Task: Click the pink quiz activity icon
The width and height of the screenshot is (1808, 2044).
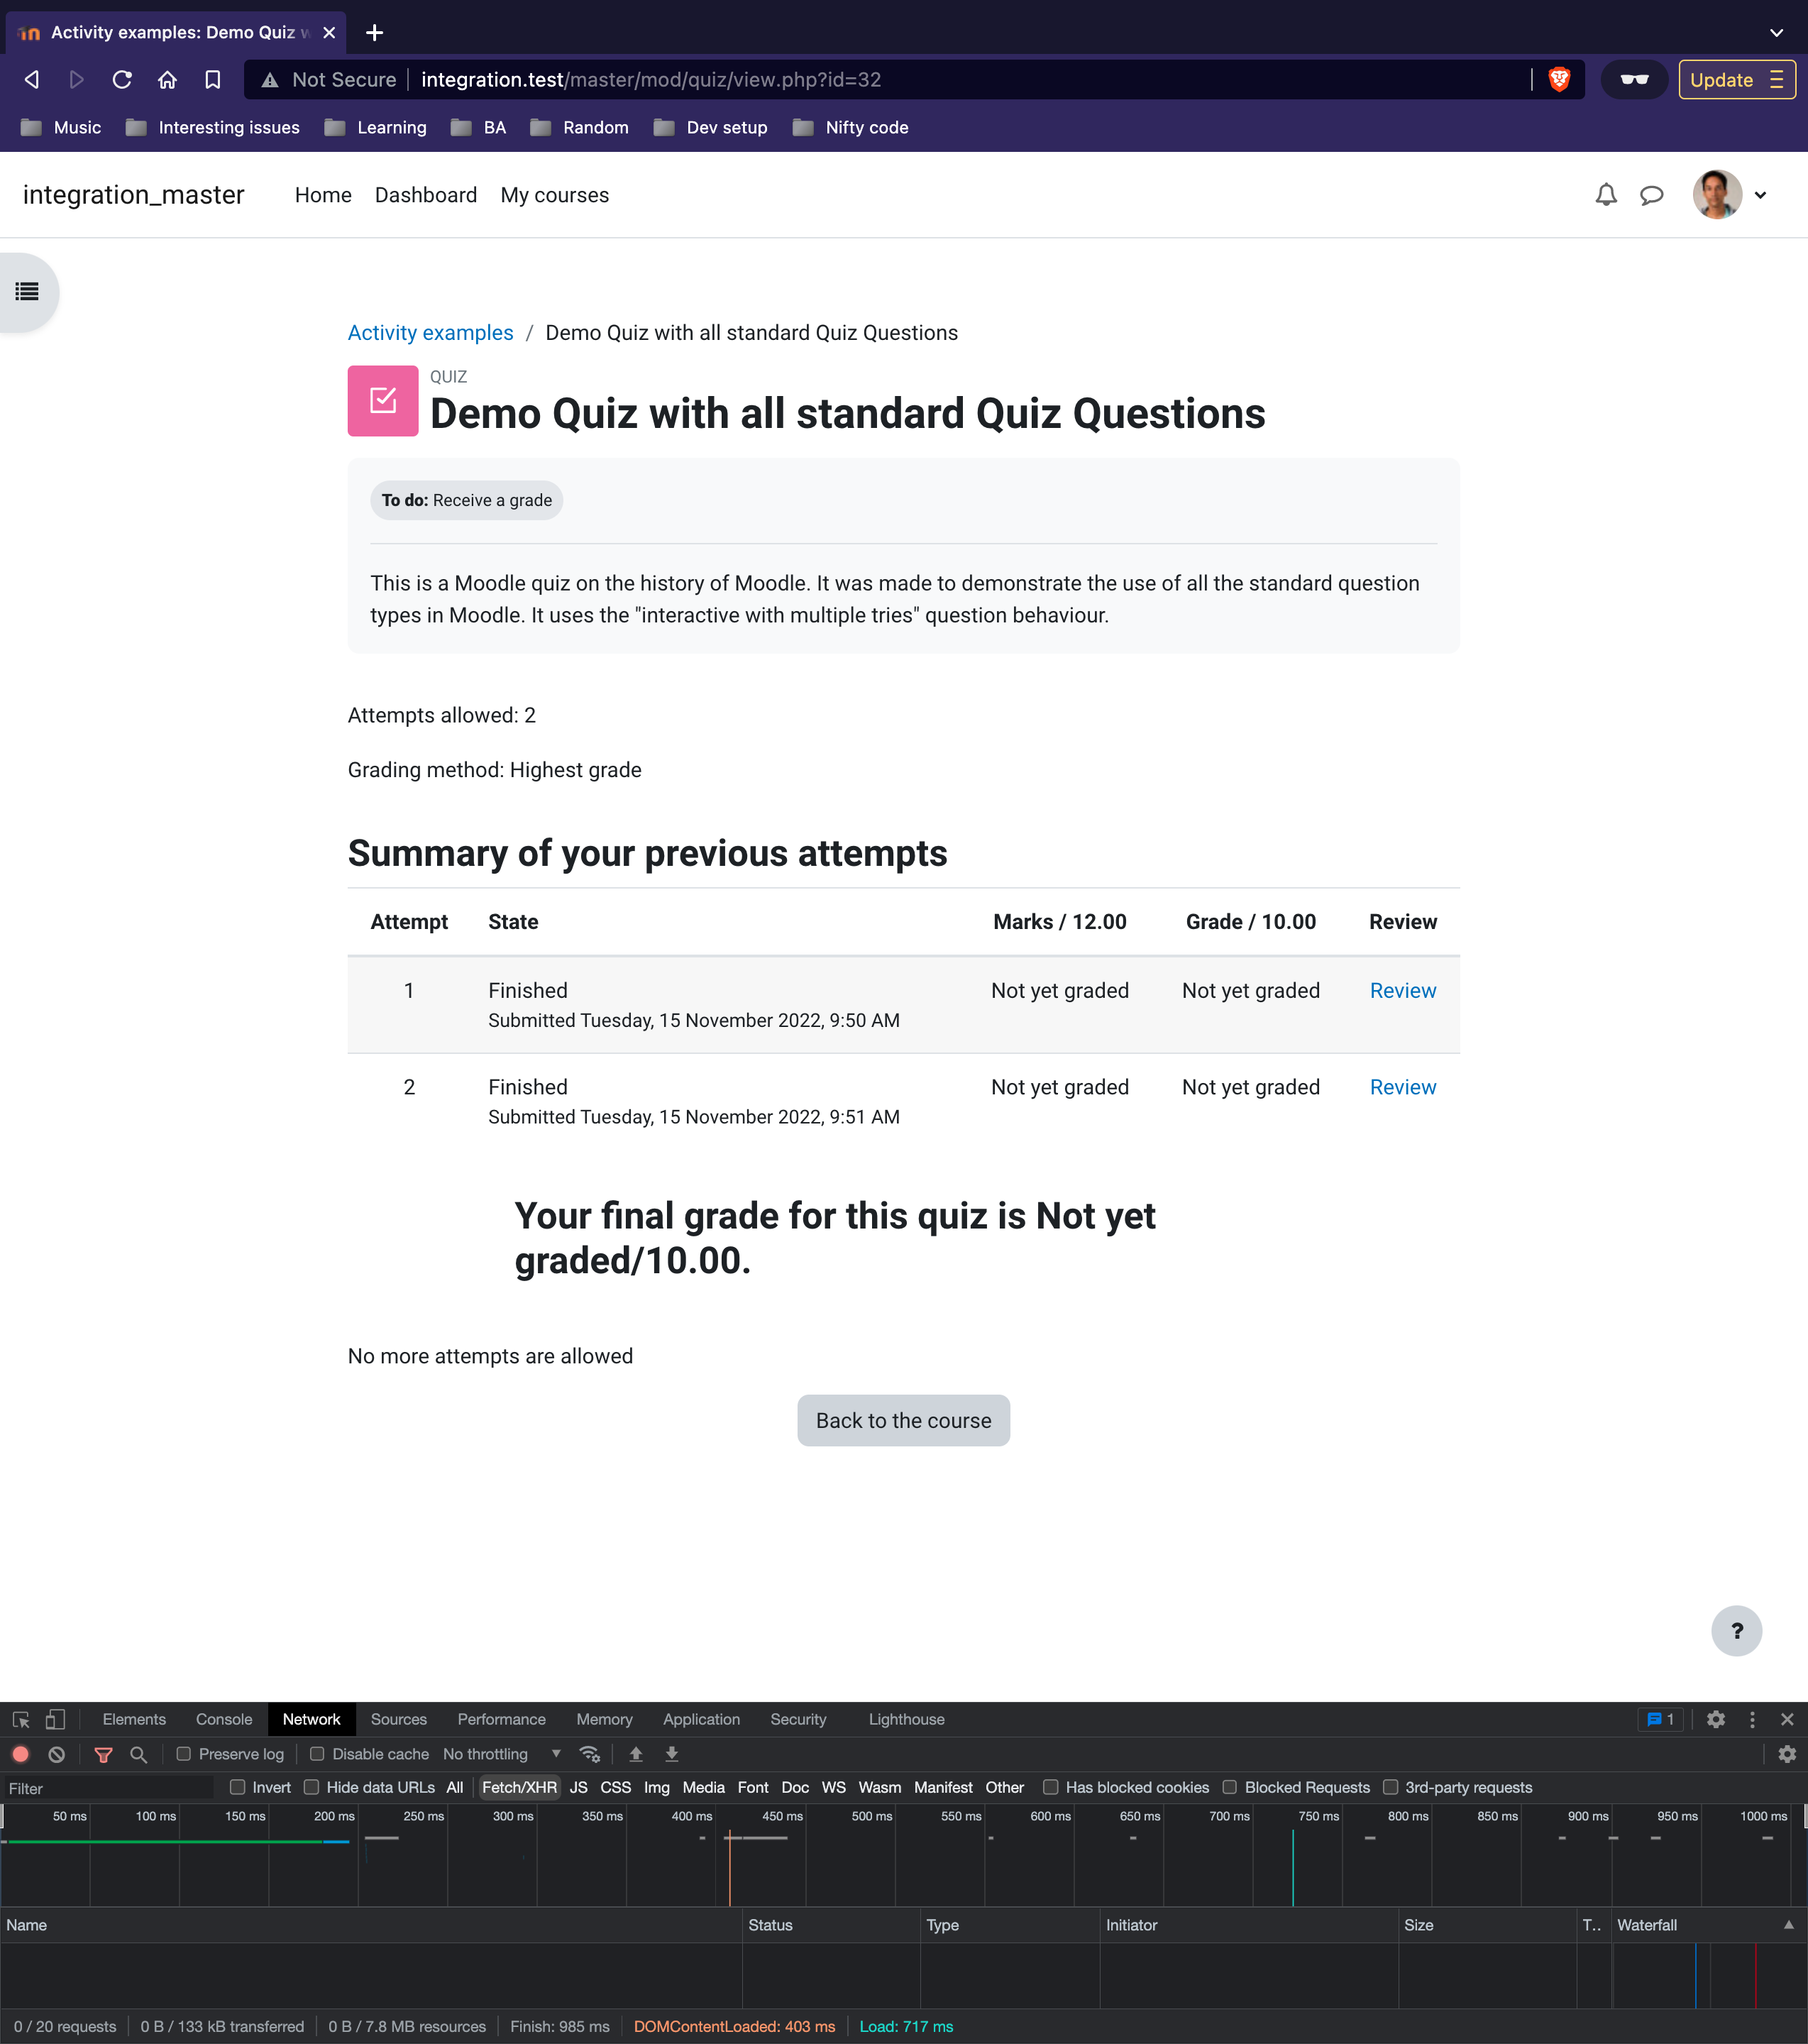Action: 383,400
